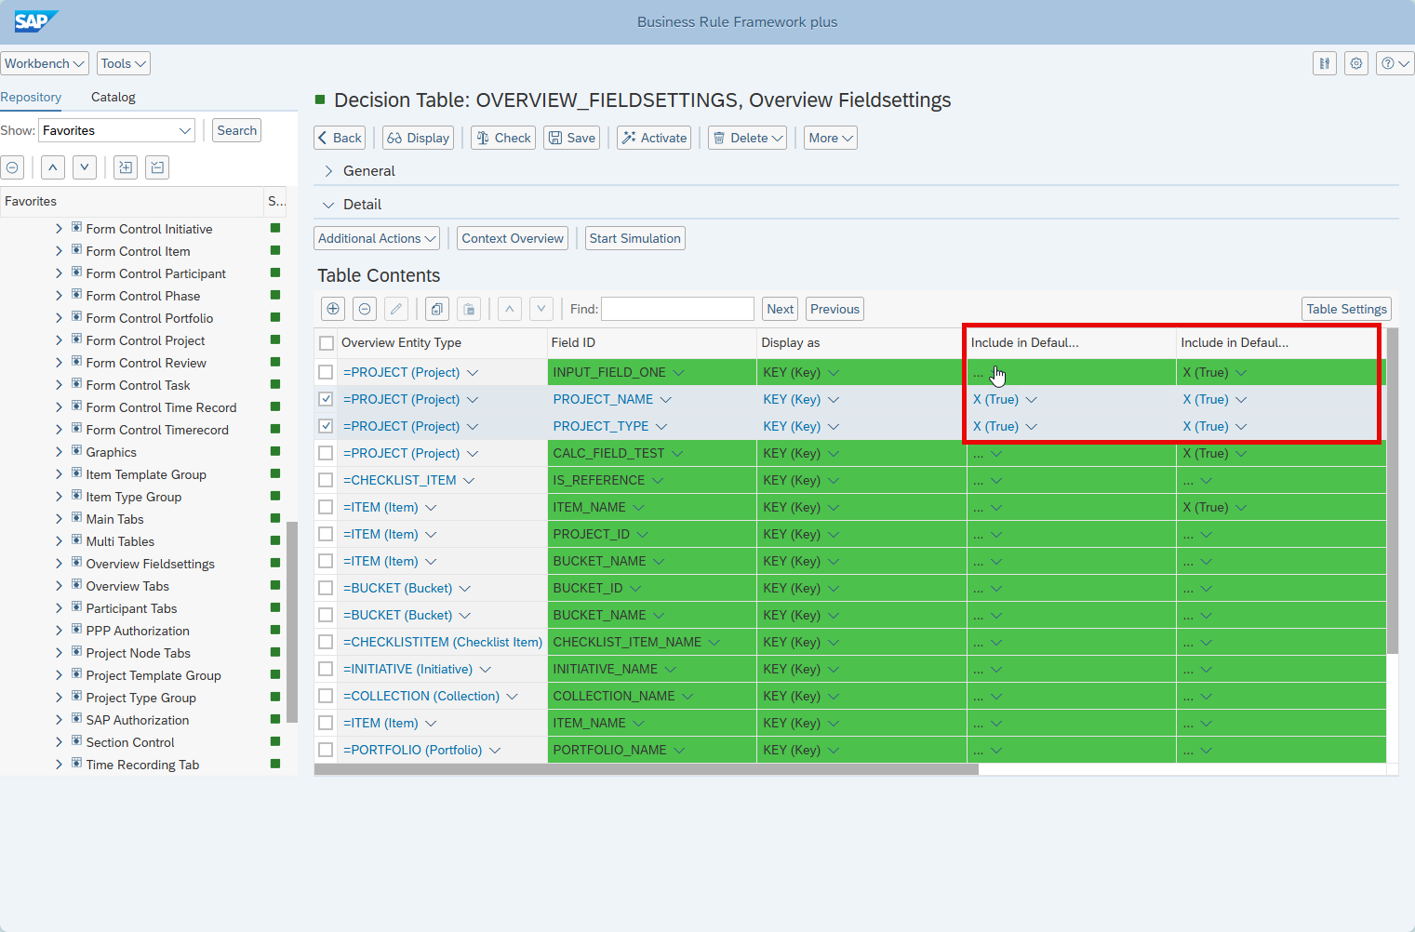Click the Display button with glasses icon

click(418, 138)
